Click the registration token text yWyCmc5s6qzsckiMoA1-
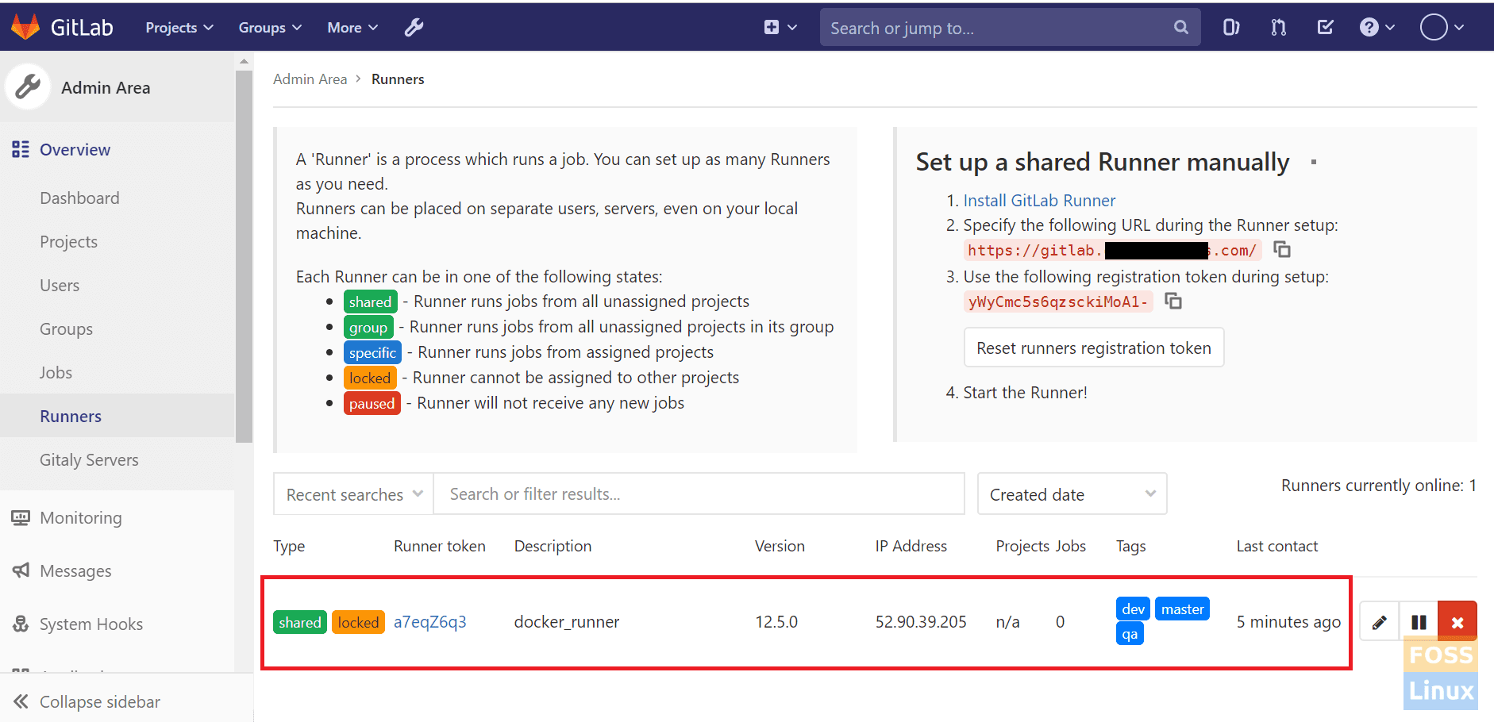 1057,301
